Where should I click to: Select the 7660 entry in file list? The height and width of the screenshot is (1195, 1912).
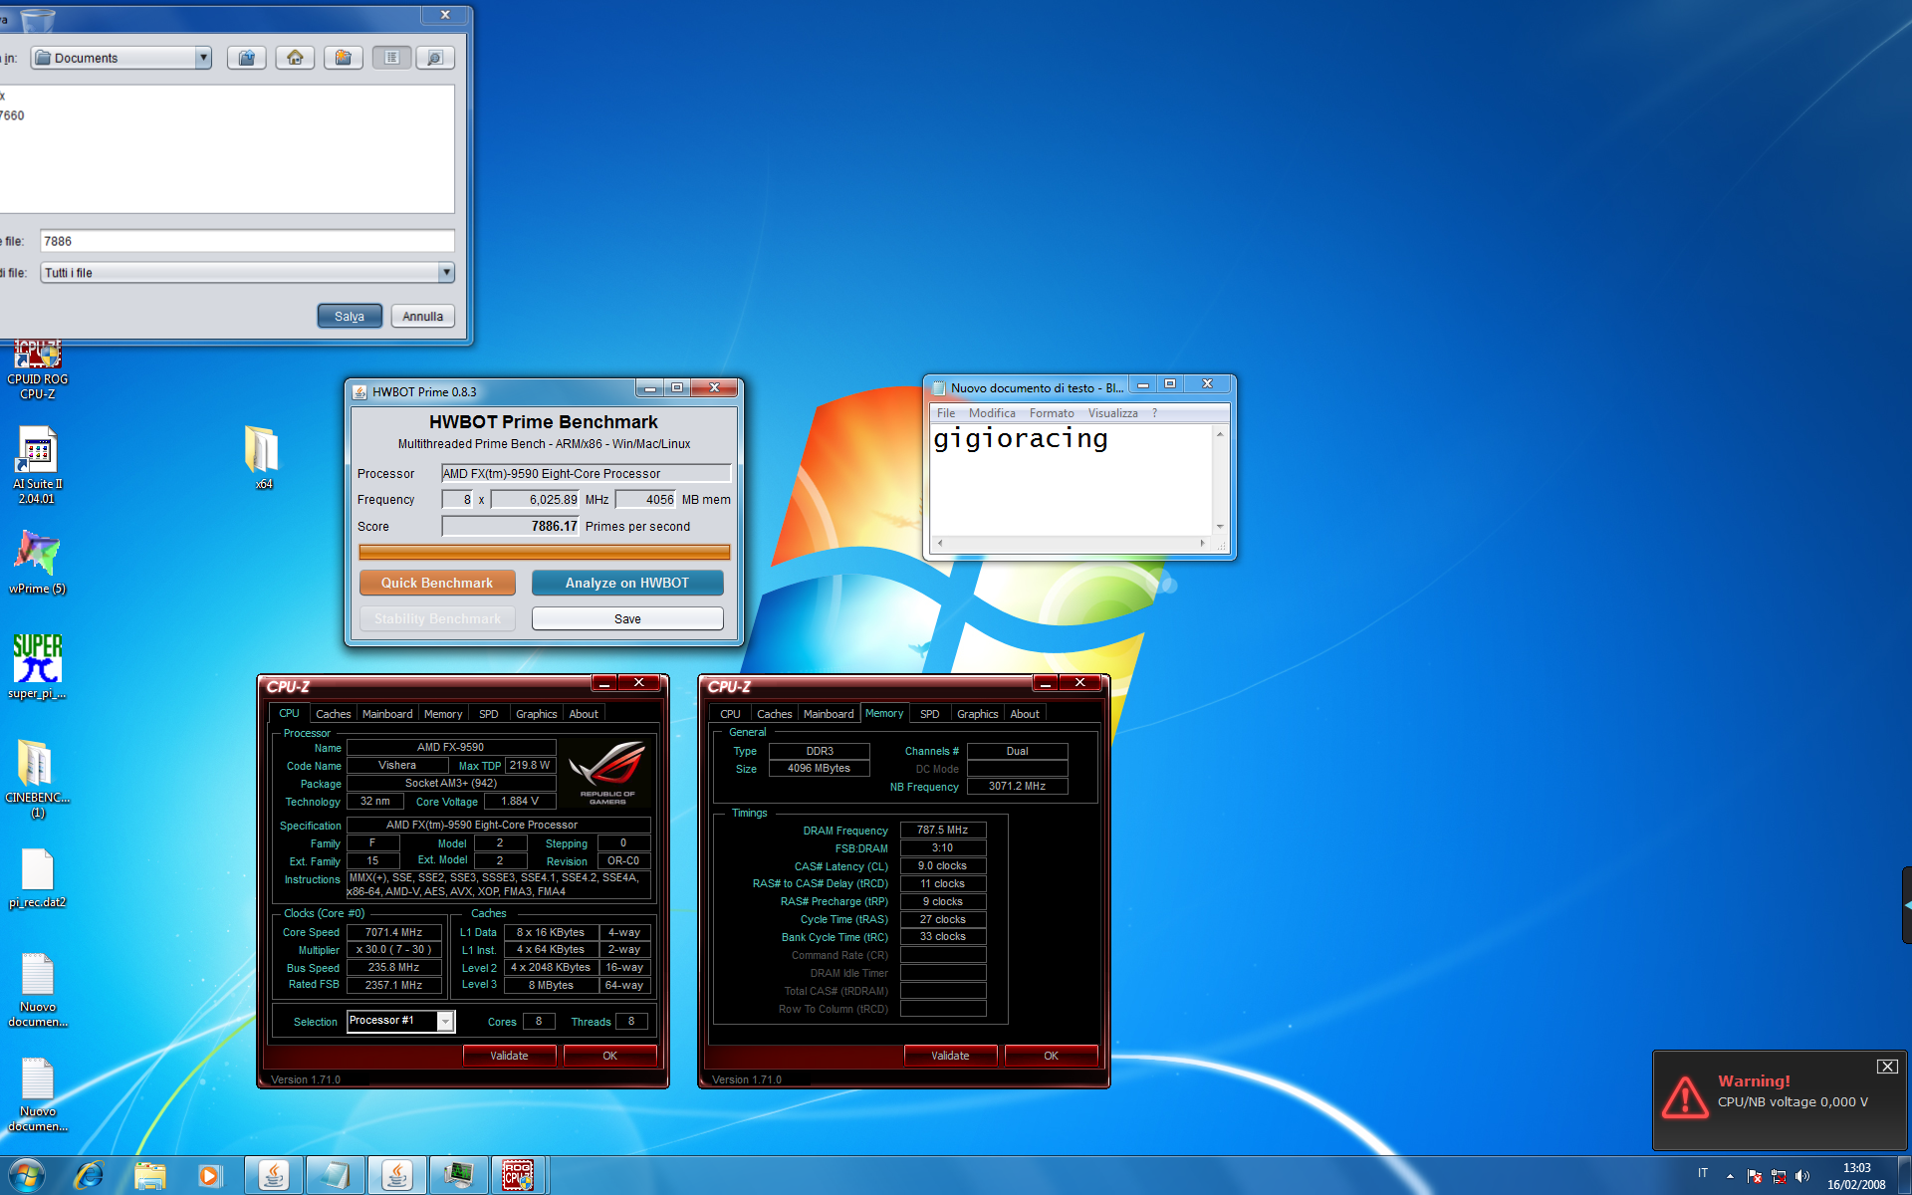coord(12,116)
